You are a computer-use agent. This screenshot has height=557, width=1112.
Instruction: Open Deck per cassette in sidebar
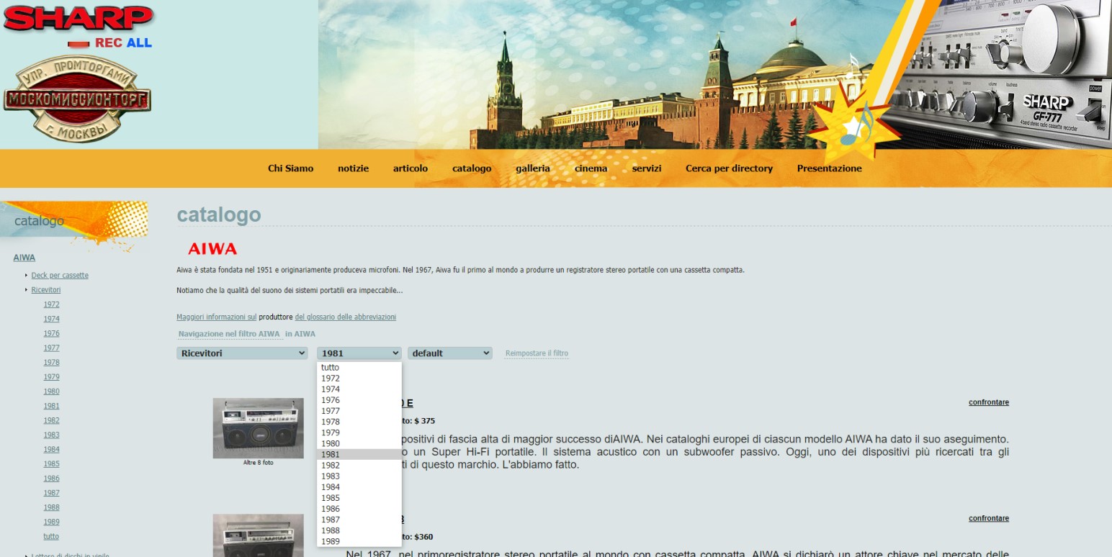60,276
